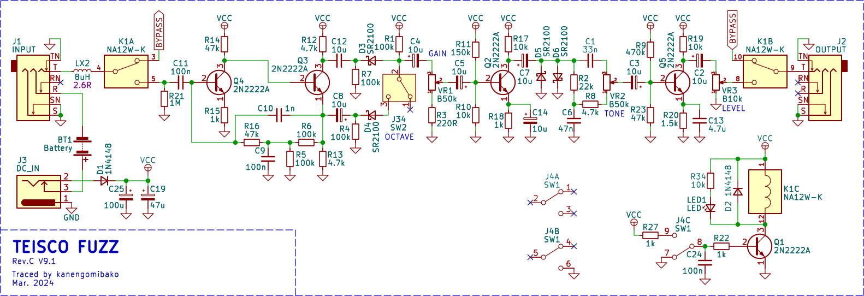This screenshot has width=864, height=296.
Task: Select the D4 SR2100 diode symbol
Action: (x=372, y=115)
